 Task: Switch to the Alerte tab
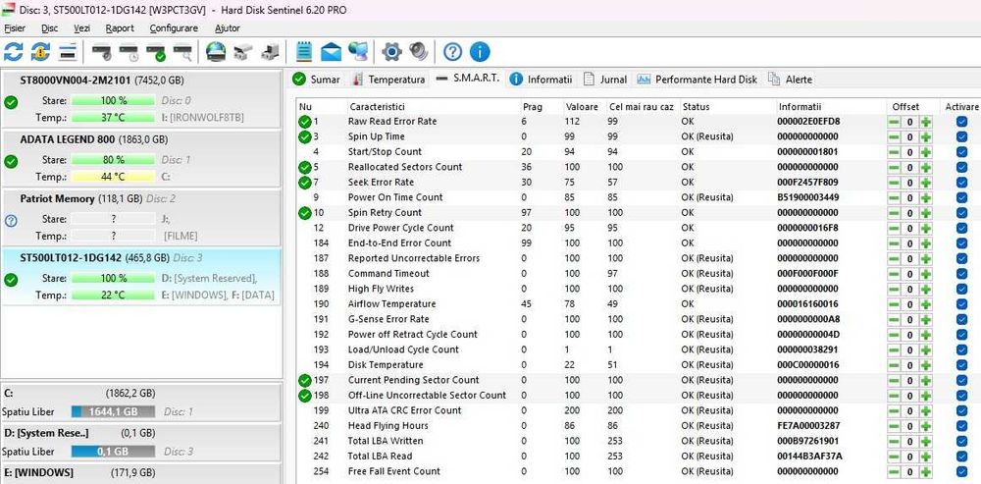(790, 80)
